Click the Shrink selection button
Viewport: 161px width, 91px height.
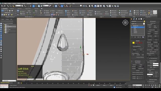coord(135,50)
